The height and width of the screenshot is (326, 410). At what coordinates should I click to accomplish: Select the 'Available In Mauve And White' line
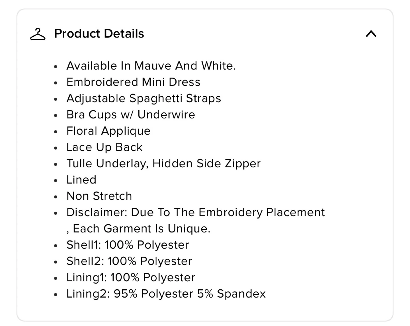[x=151, y=66]
